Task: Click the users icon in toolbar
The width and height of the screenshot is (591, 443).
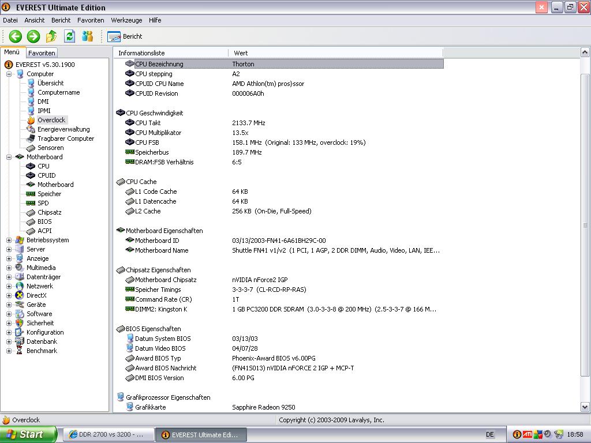Action: [x=88, y=36]
